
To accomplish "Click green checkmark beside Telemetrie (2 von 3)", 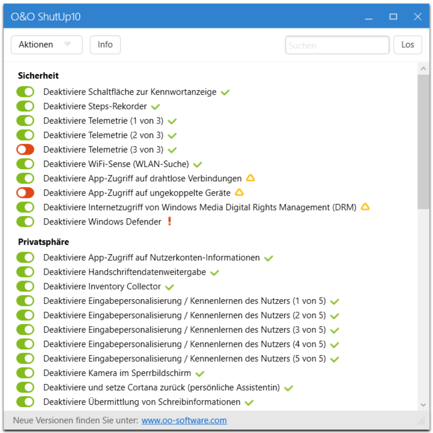I will [x=172, y=136].
